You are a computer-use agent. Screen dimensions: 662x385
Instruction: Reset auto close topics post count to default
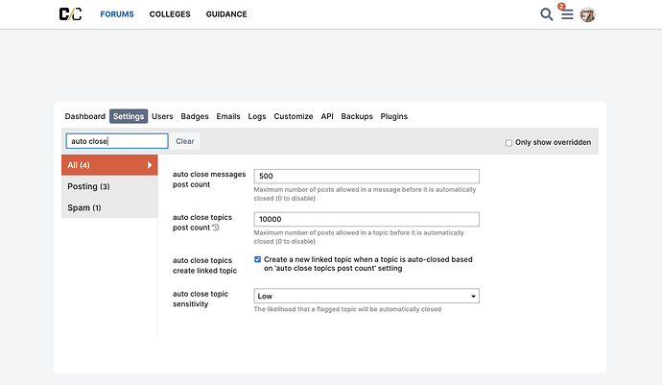[216, 228]
